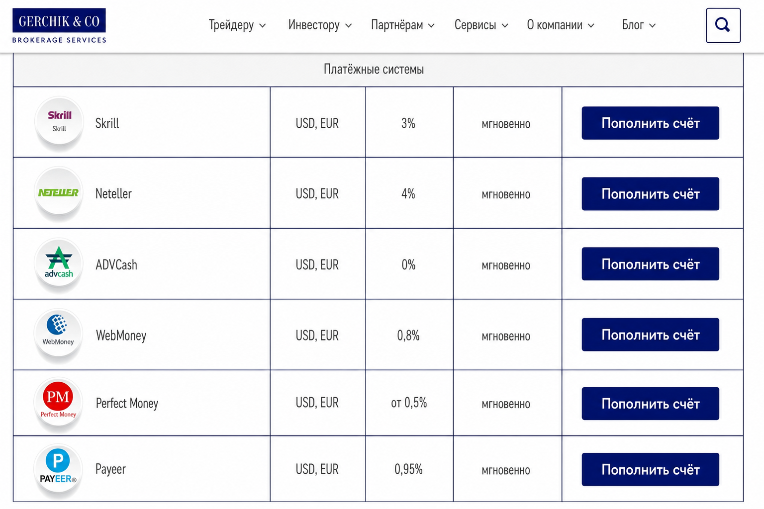Click Пополнить счёт for Payeer

650,469
